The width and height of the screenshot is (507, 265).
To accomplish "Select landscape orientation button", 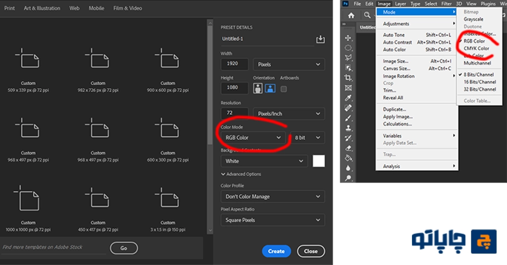I will point(269,88).
